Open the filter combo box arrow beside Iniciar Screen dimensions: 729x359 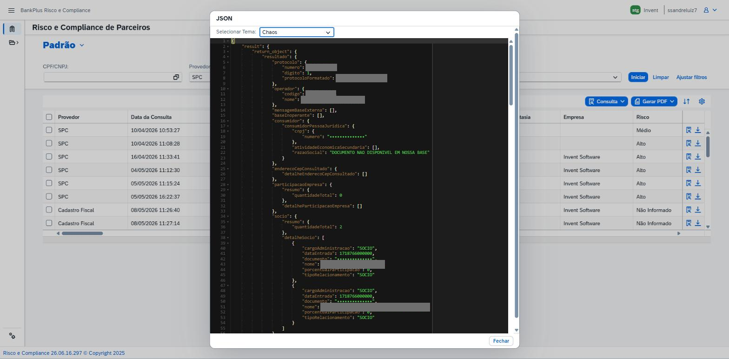click(615, 77)
